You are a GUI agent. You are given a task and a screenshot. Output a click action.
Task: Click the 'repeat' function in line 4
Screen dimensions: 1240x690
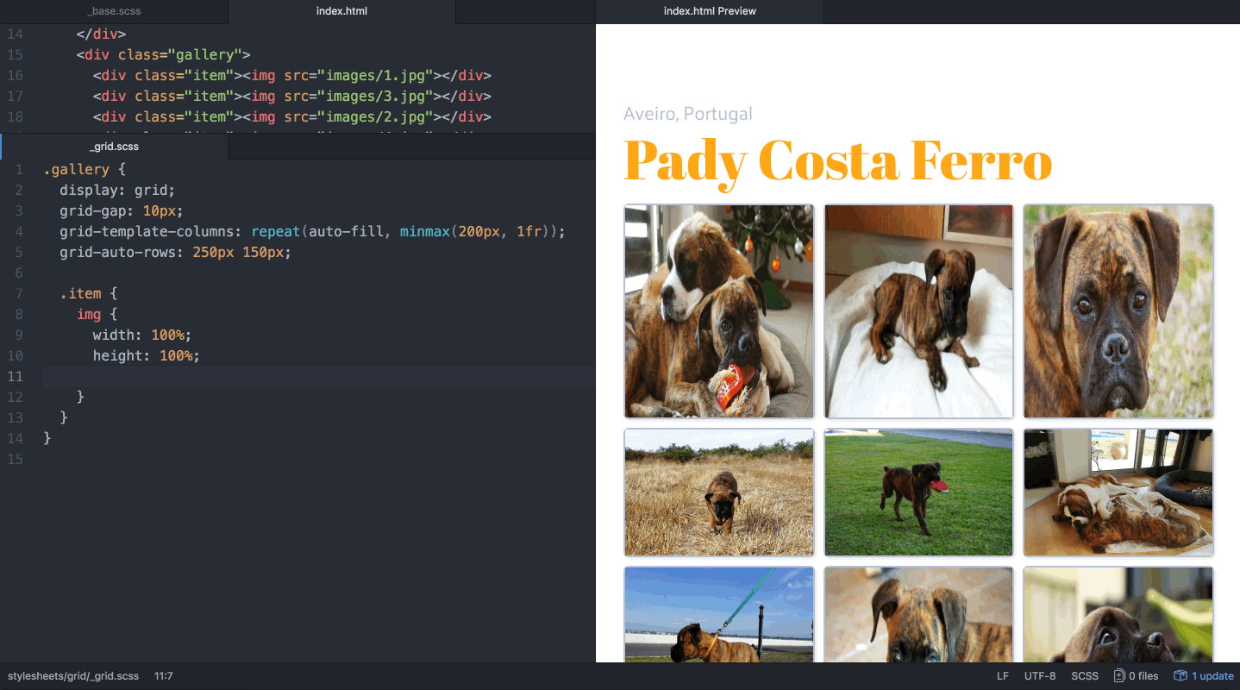[276, 231]
